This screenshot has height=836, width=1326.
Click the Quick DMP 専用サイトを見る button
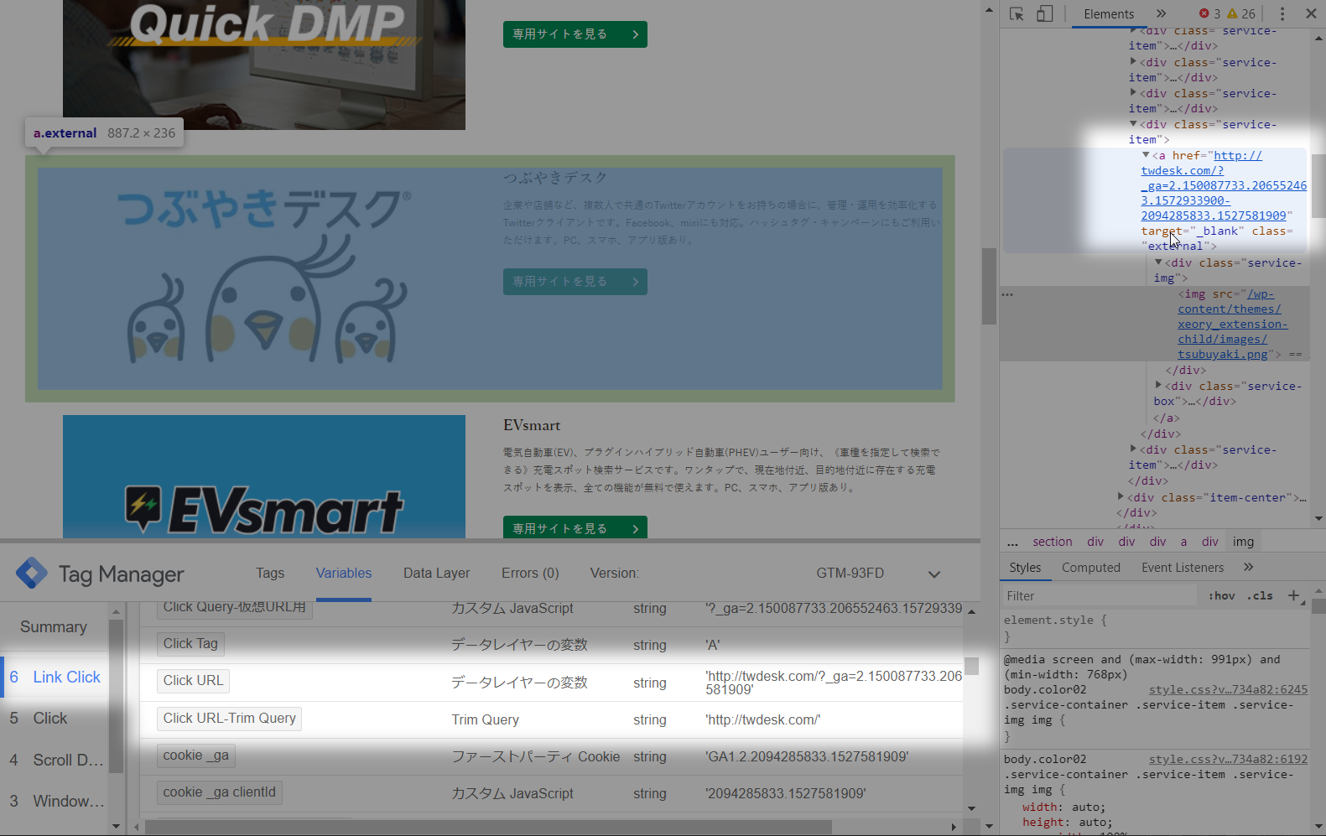coord(575,34)
